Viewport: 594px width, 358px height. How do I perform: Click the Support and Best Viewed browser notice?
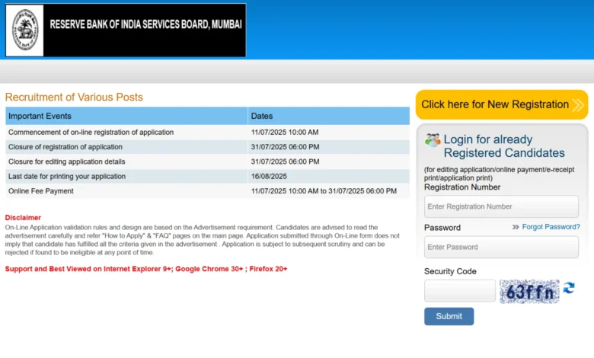pos(146,269)
